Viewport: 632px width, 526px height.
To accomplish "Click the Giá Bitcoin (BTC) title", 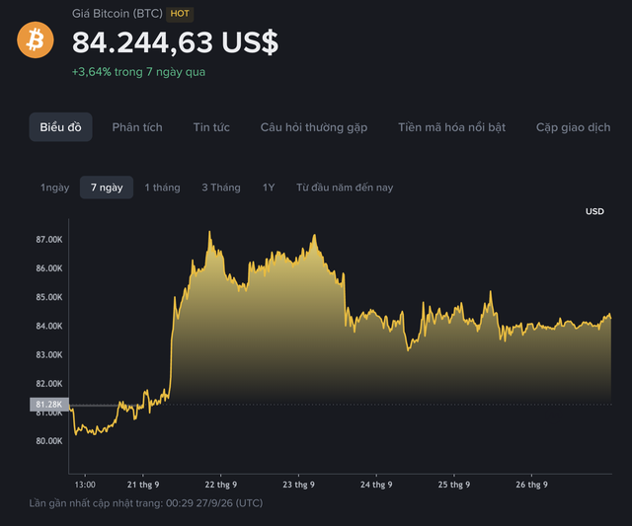I will click(118, 14).
